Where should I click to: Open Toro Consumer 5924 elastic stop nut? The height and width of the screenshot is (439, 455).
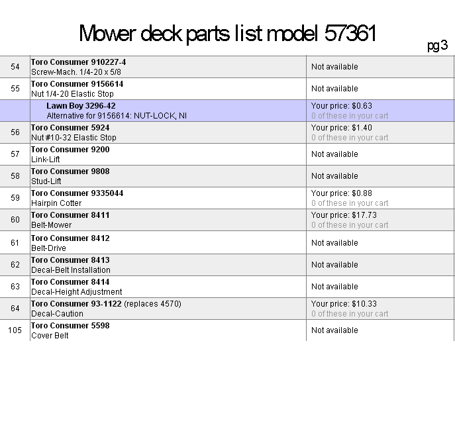pyautogui.click(x=70, y=128)
